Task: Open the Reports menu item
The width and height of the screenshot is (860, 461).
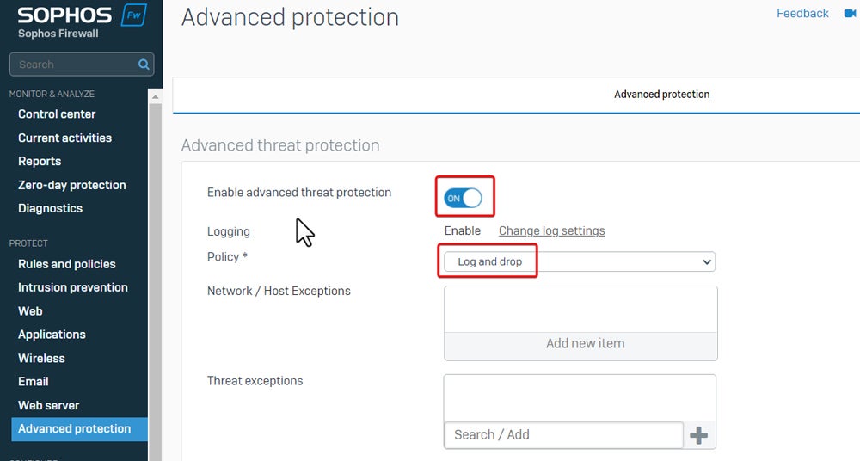Action: click(40, 162)
